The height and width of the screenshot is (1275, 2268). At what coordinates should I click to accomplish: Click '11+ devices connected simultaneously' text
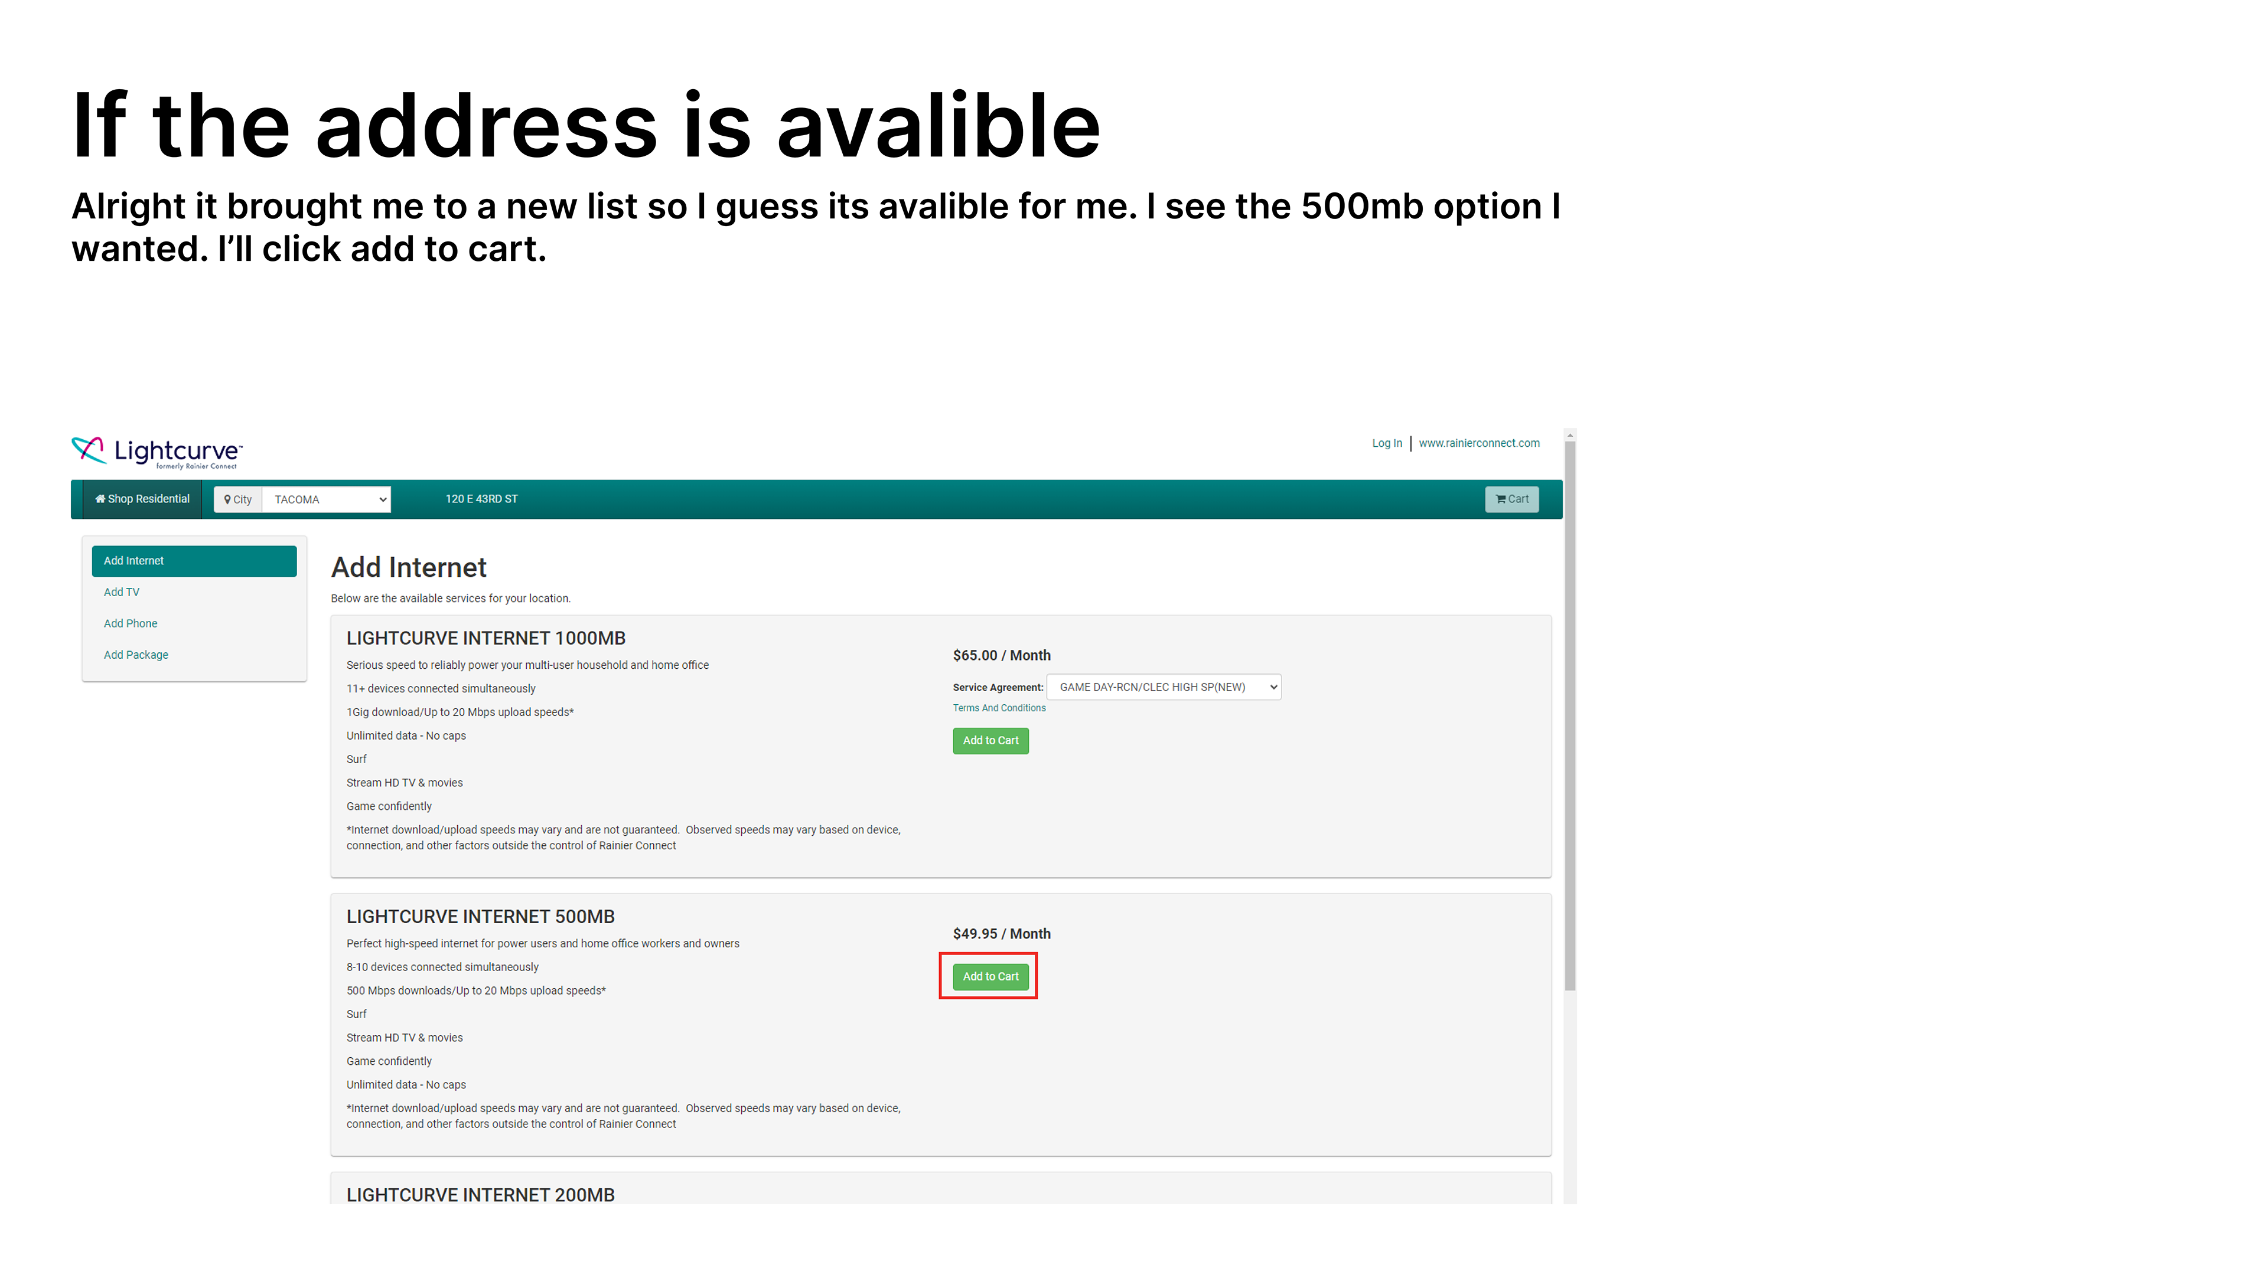pos(441,689)
